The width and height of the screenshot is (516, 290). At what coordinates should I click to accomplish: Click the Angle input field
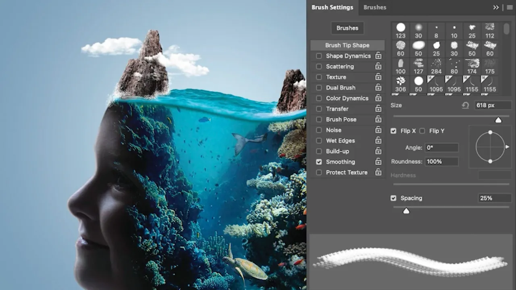point(442,148)
